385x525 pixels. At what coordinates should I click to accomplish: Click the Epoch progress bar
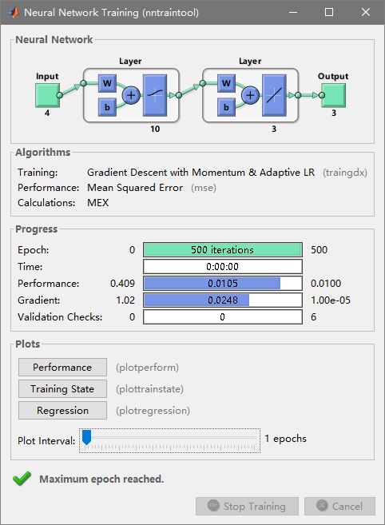pyautogui.click(x=223, y=250)
